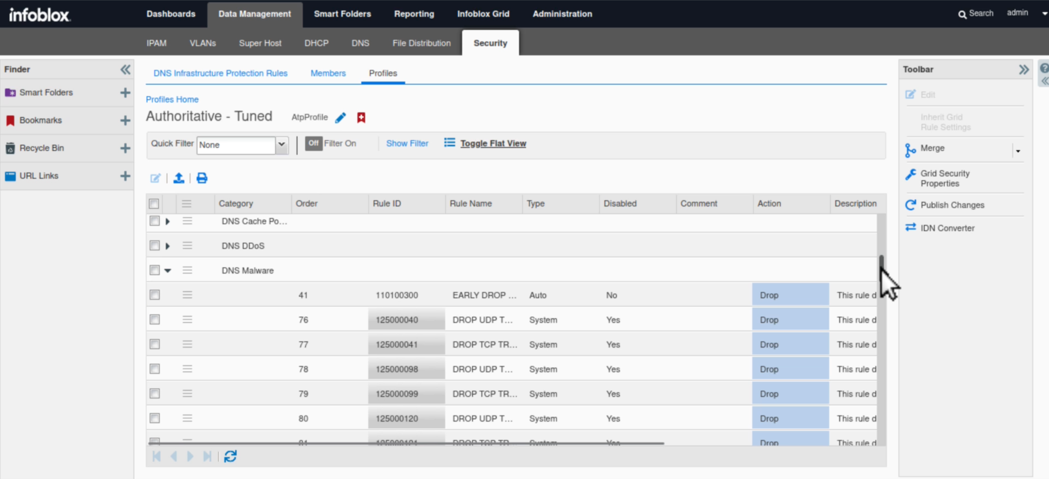This screenshot has height=479, width=1049.
Task: Open the column header options menu
Action: (186, 204)
